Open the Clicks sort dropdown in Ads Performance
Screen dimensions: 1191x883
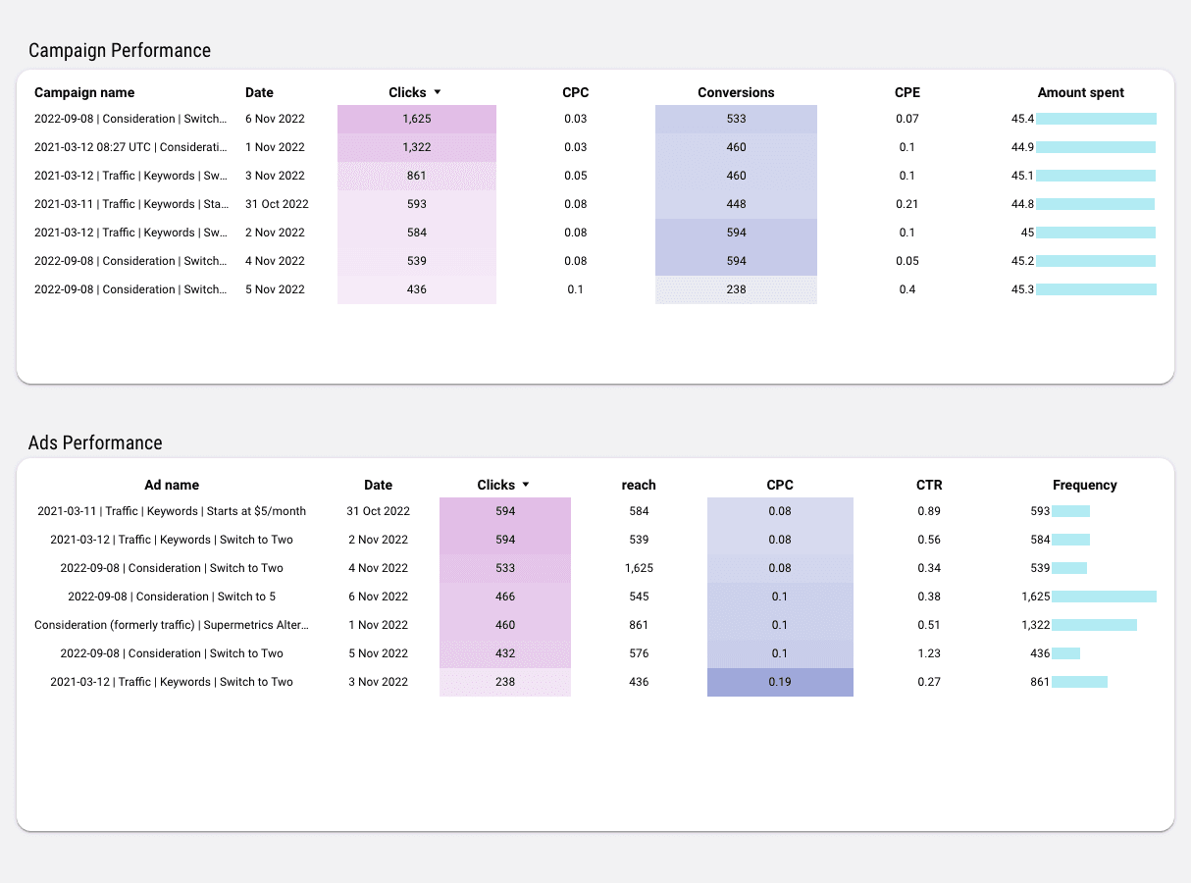(526, 485)
